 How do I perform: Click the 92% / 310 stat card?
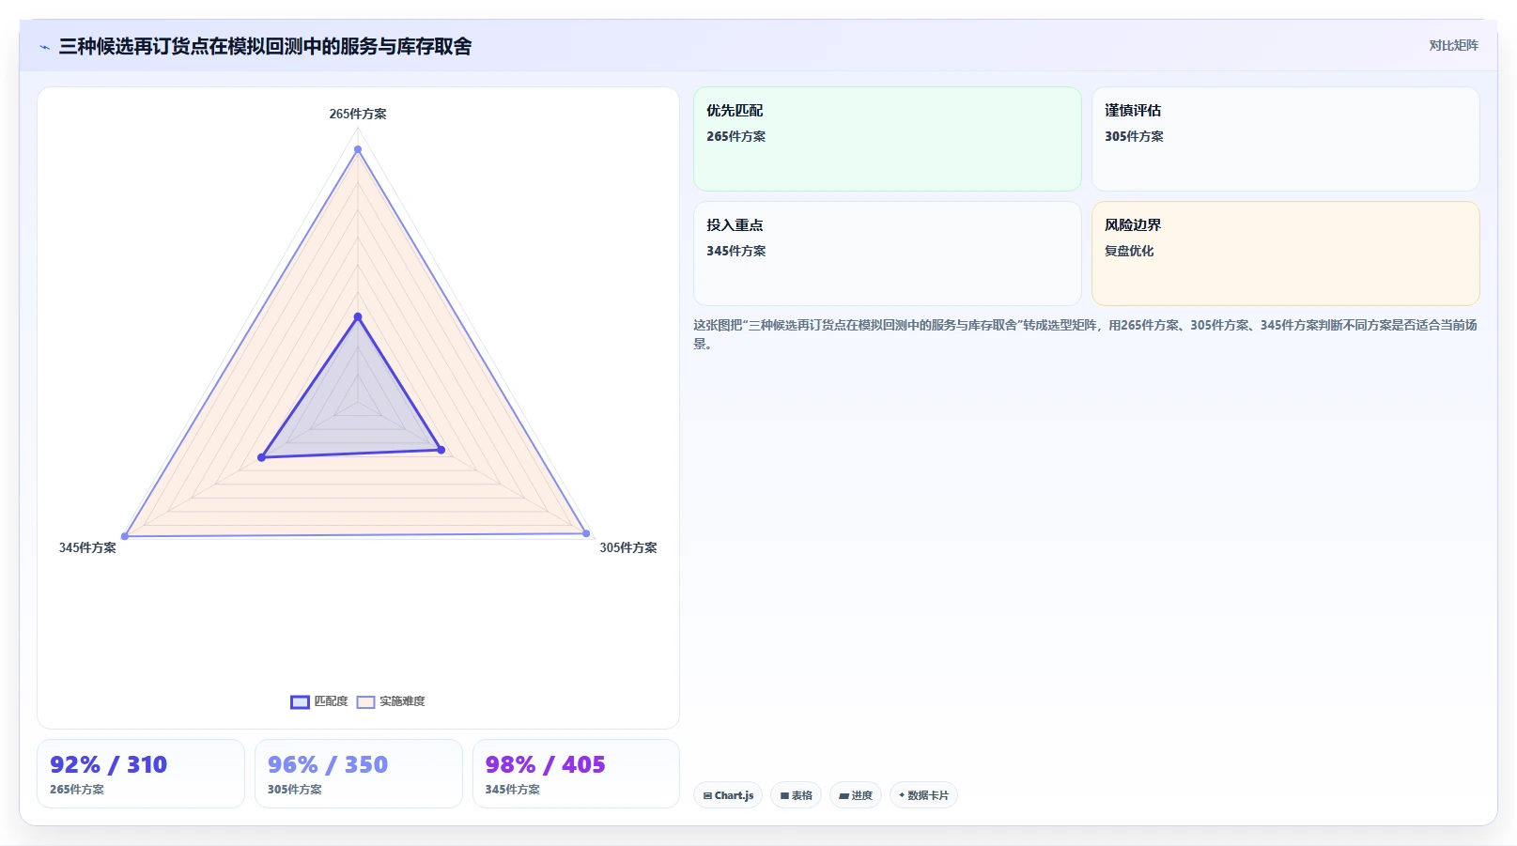[141, 774]
